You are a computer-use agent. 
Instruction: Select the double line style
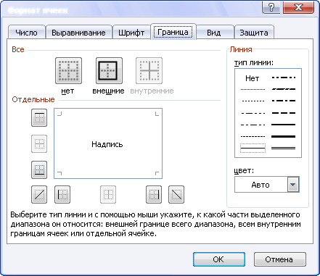click(284, 148)
